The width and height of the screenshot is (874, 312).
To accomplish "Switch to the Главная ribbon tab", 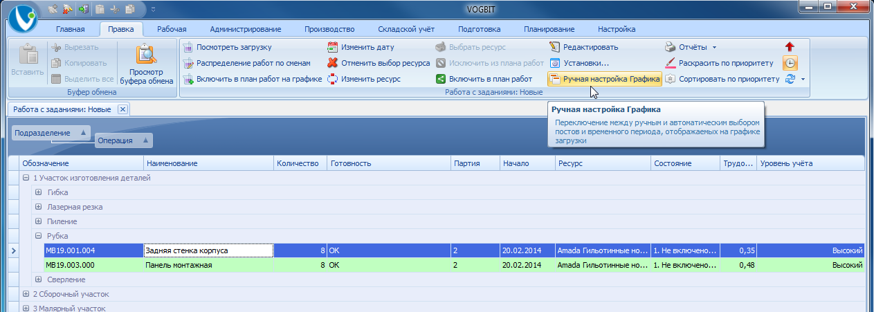I will click(70, 29).
